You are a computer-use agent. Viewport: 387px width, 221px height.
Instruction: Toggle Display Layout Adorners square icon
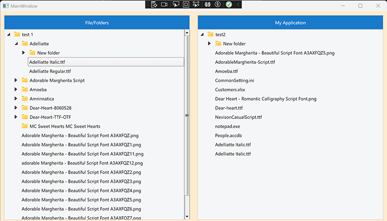(186, 4)
